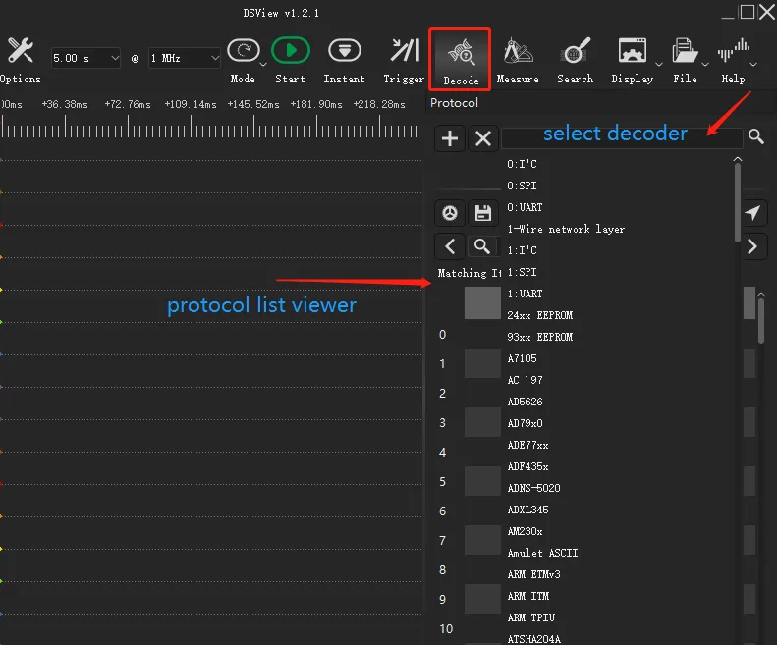This screenshot has height=645, width=777.
Task: Select the ADE77xx decoder
Action: tap(527, 445)
